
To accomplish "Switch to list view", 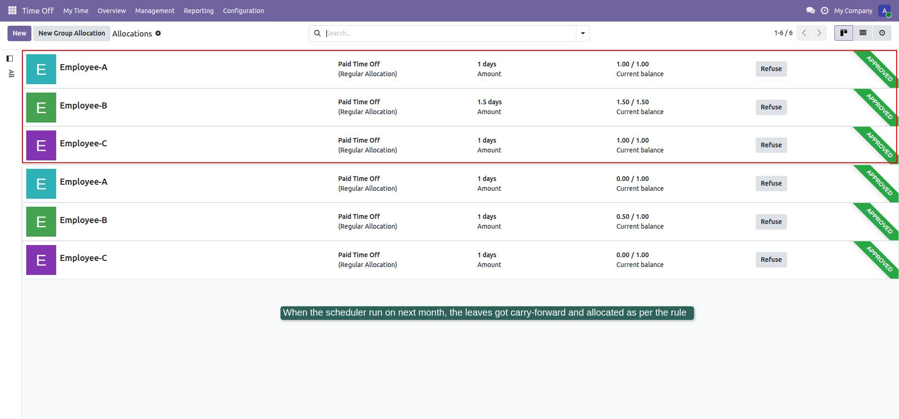I will 863,33.
